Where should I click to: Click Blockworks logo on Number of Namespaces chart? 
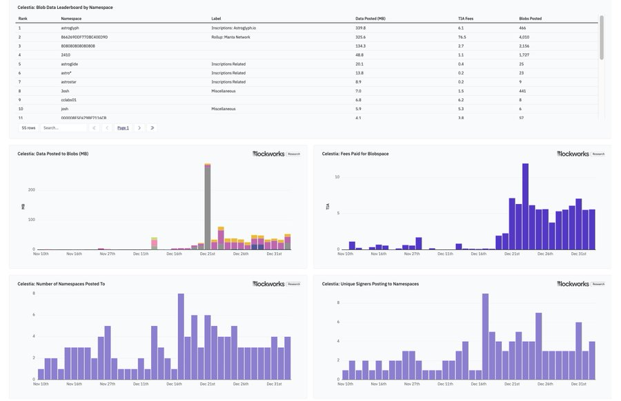click(x=276, y=284)
